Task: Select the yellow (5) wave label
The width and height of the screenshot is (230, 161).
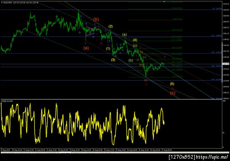Action: click(x=172, y=84)
